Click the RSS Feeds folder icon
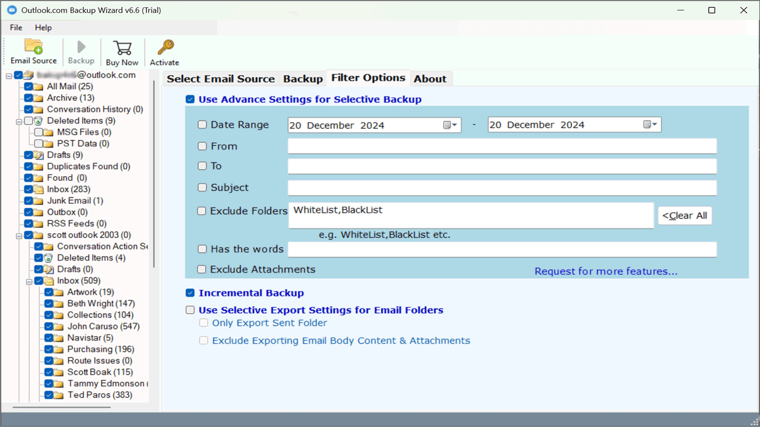 (38, 224)
